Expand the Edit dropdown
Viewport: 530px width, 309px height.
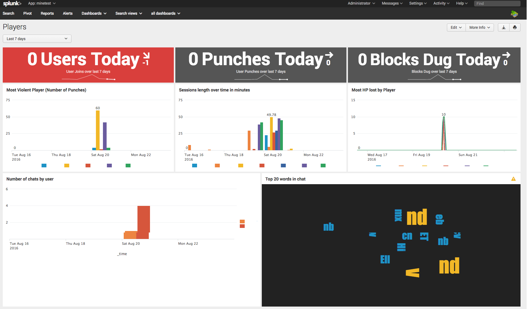[x=456, y=28]
